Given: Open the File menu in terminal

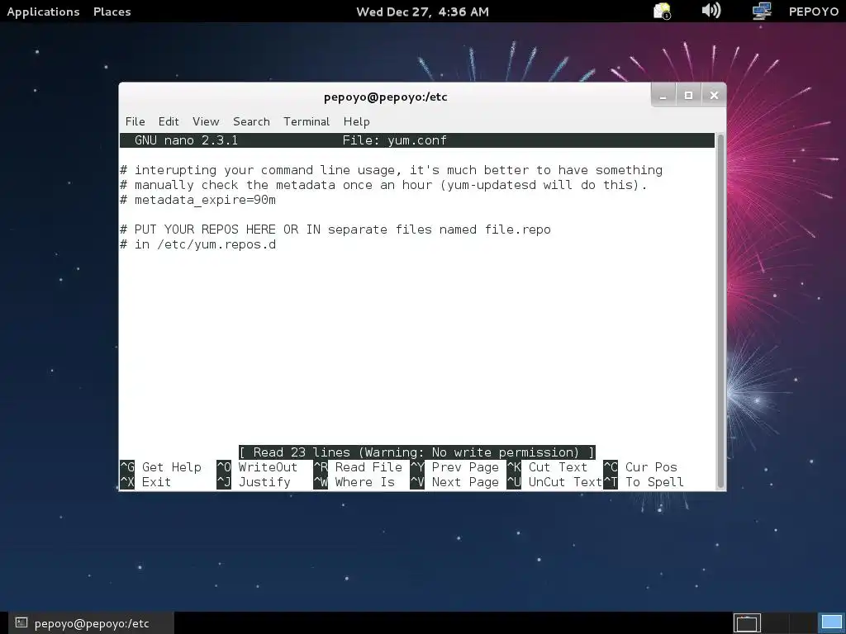Looking at the screenshot, I should point(135,122).
